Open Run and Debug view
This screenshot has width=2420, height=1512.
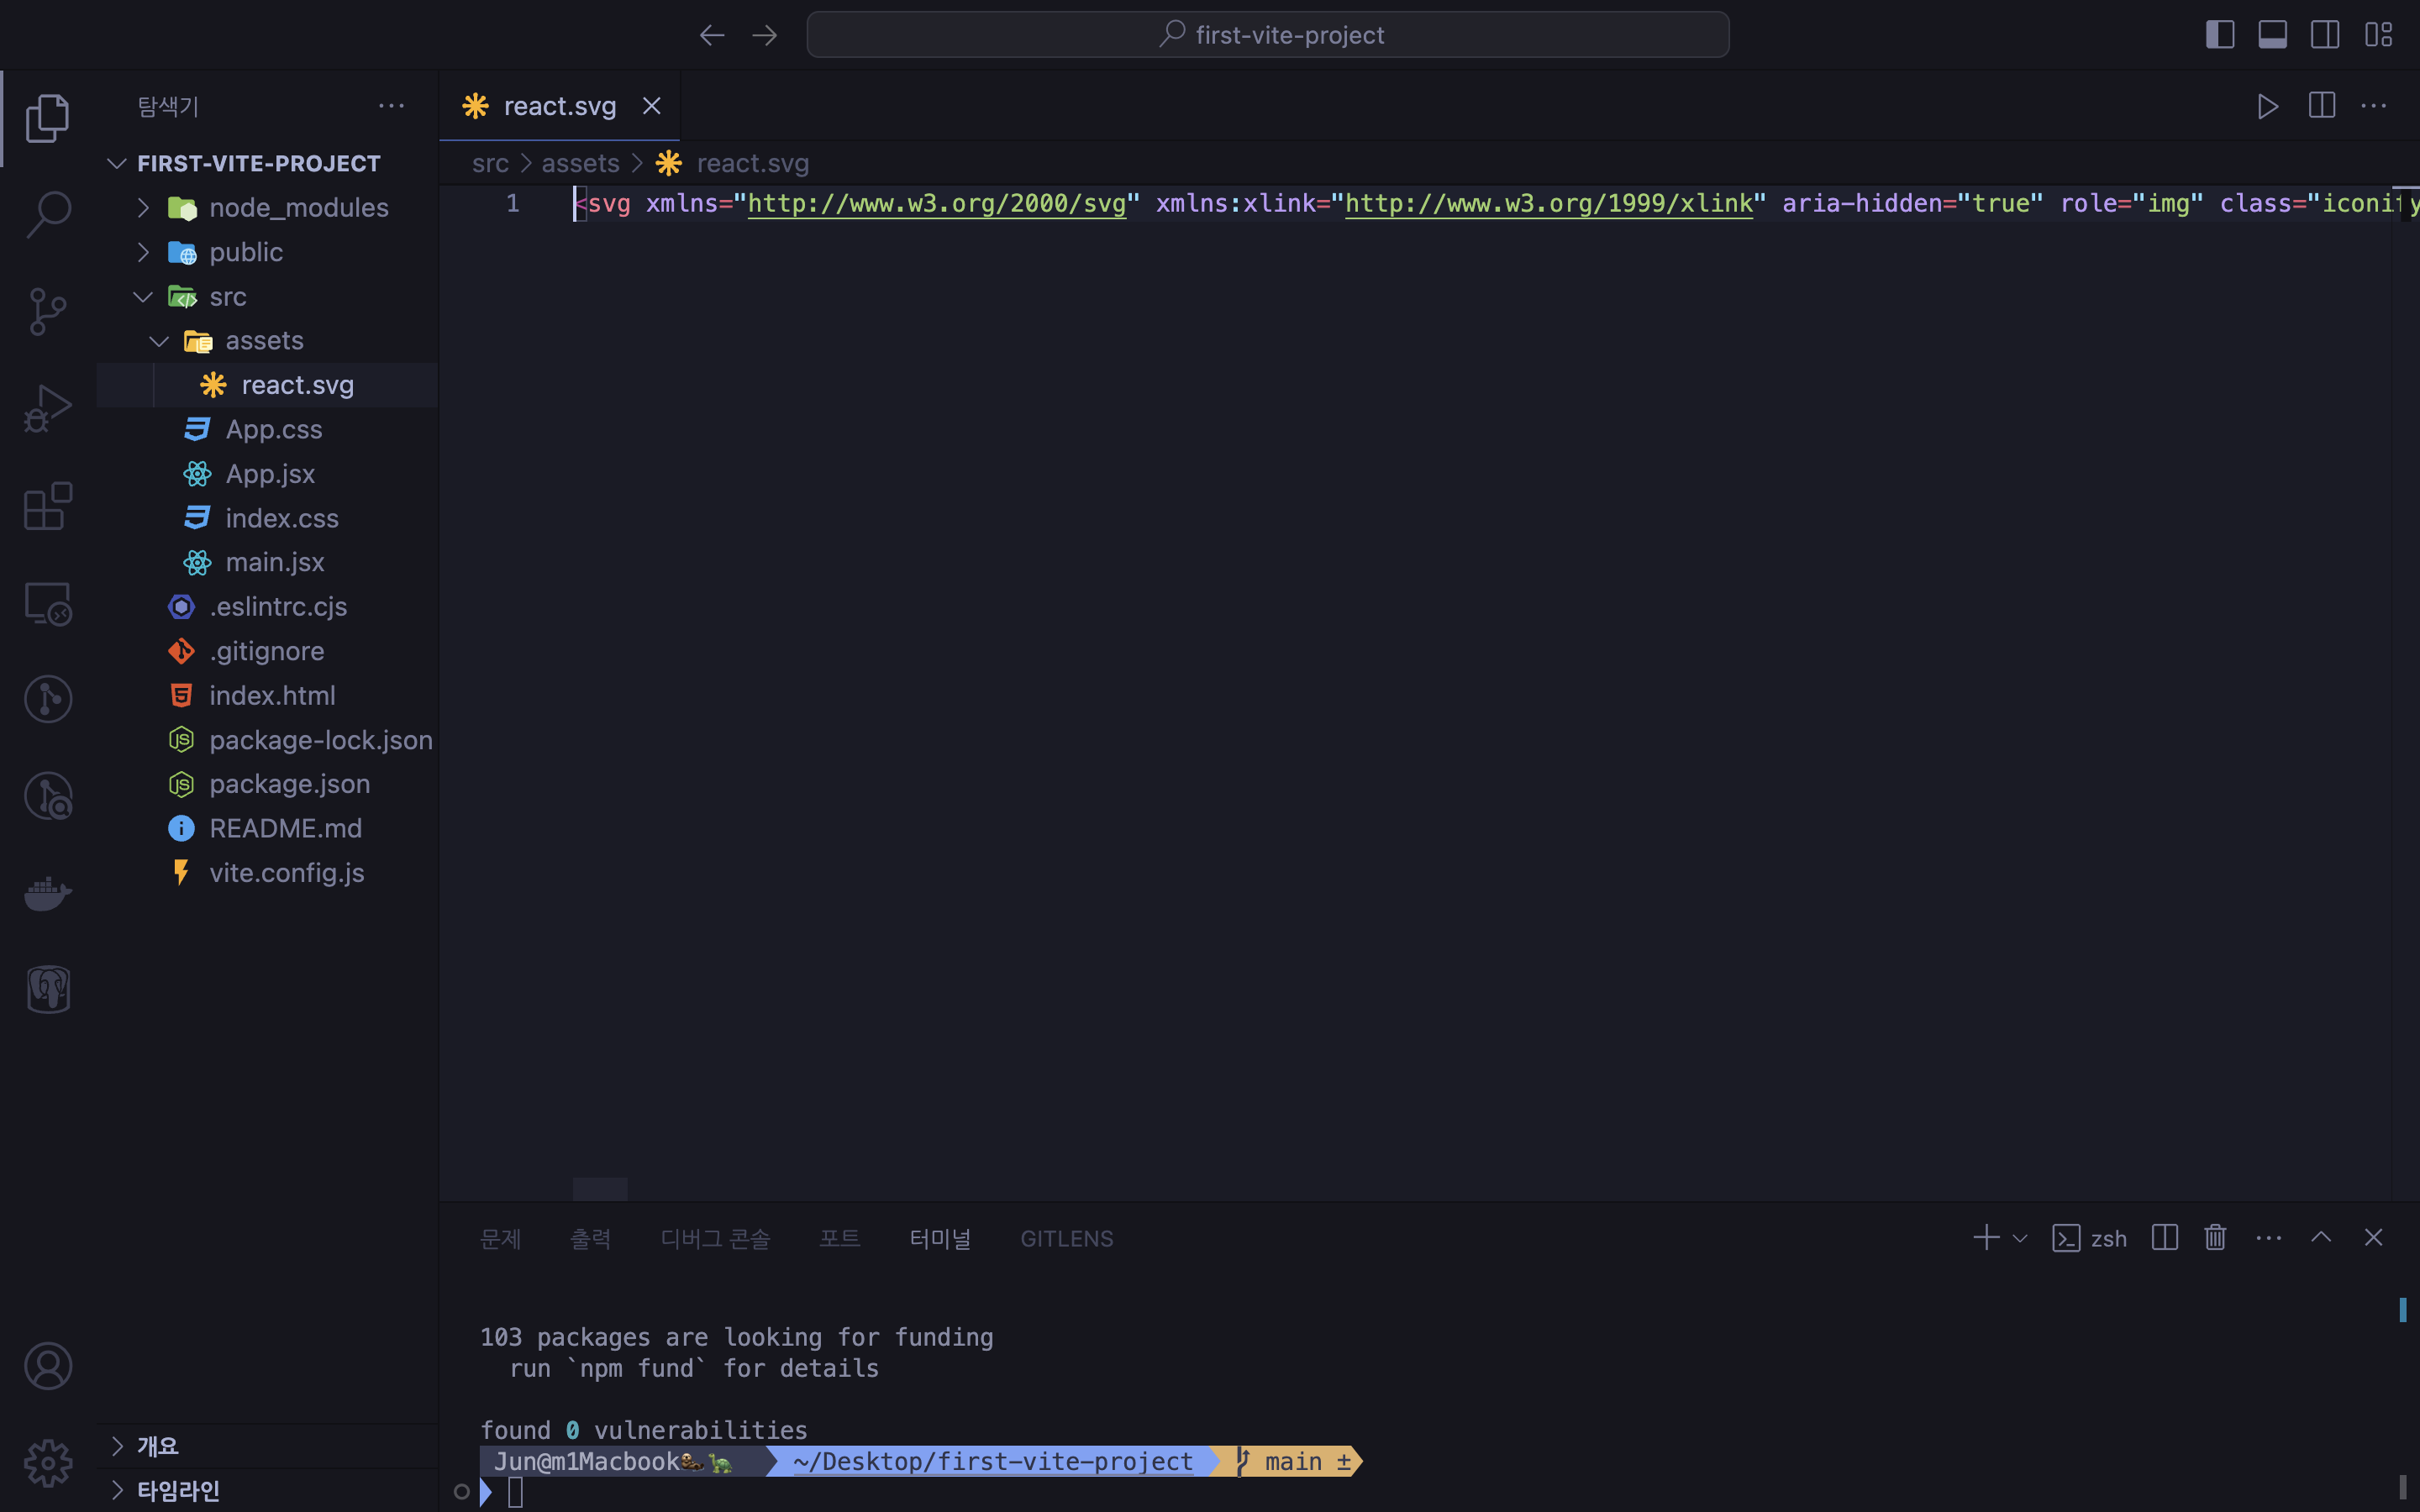[x=47, y=408]
